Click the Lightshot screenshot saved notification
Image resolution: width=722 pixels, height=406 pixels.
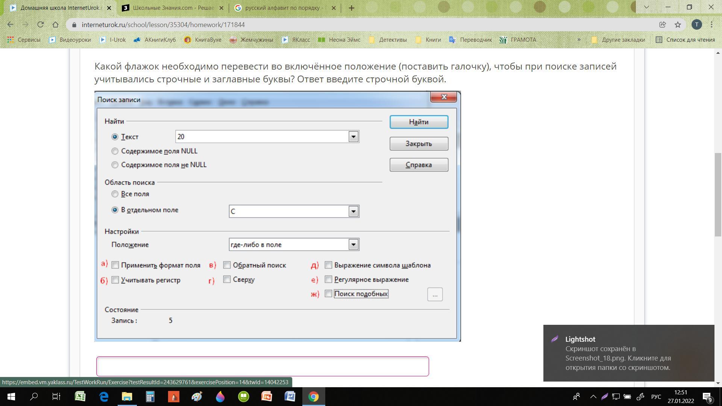point(628,353)
